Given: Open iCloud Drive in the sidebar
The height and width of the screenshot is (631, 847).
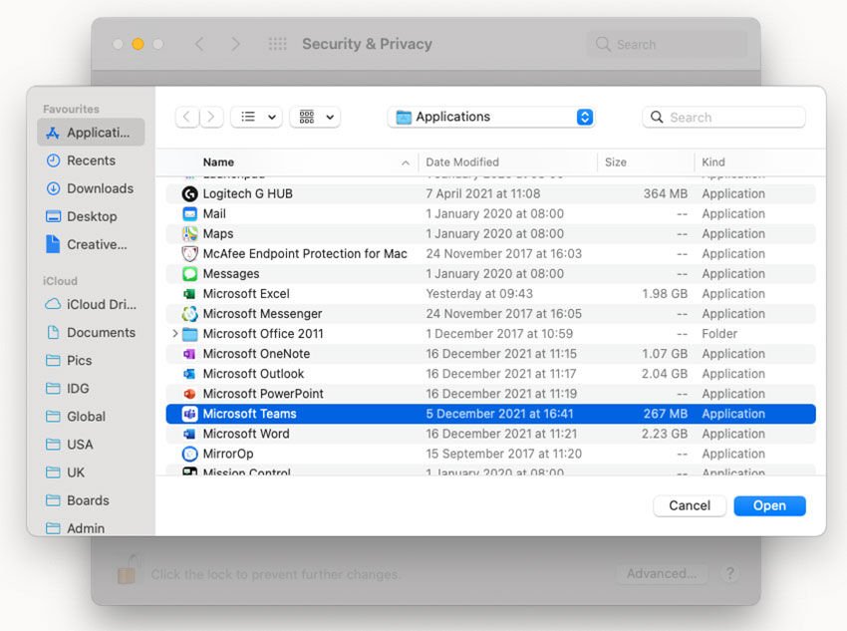Looking at the screenshot, I should point(91,304).
